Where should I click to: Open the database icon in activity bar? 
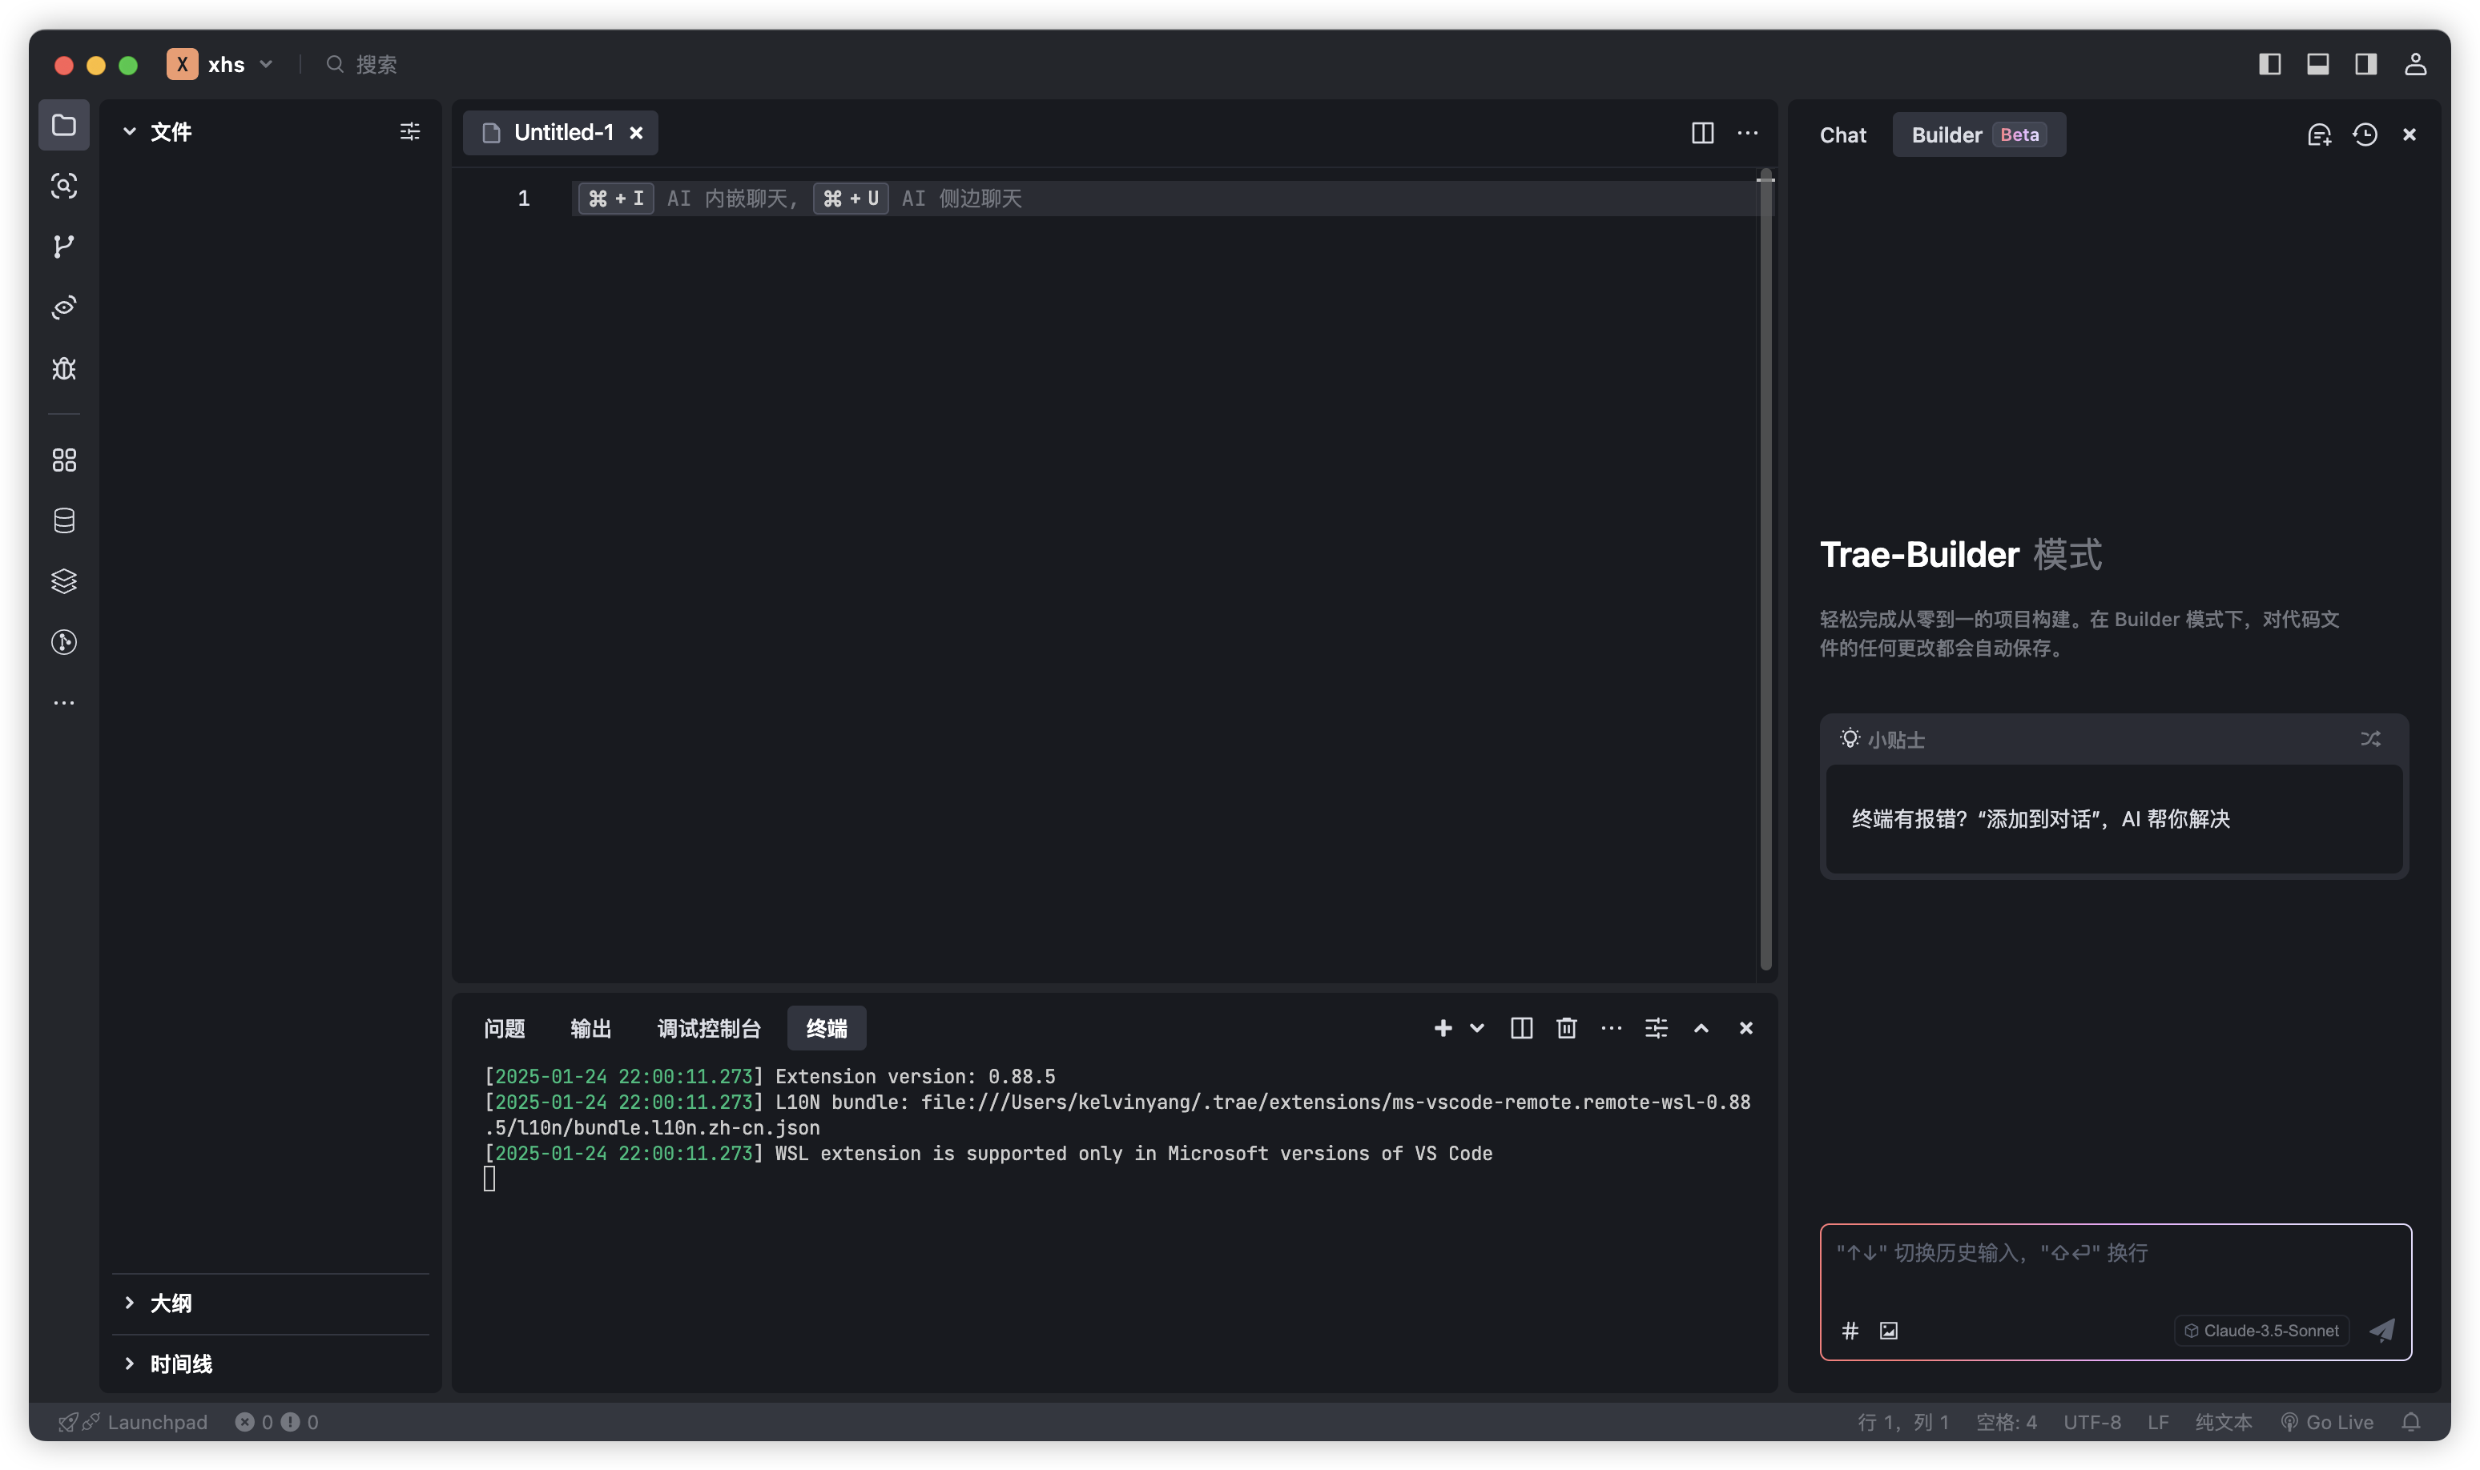click(x=63, y=521)
